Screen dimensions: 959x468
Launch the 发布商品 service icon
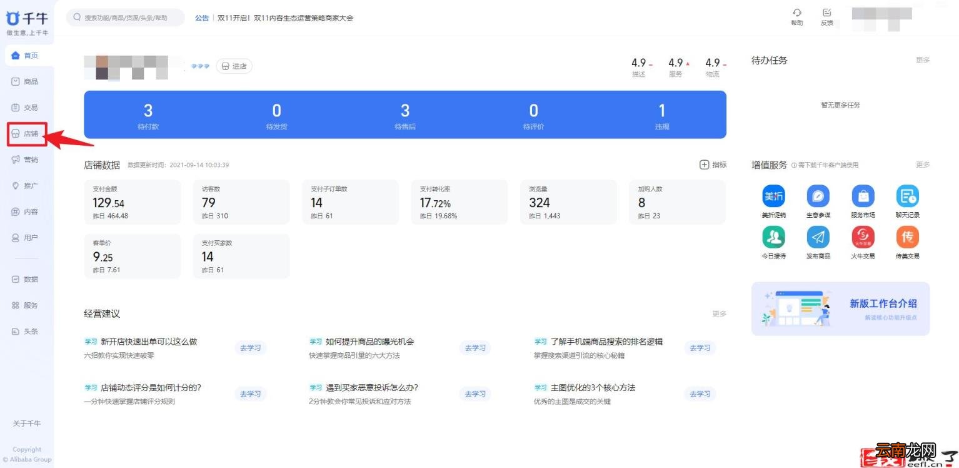click(x=818, y=237)
